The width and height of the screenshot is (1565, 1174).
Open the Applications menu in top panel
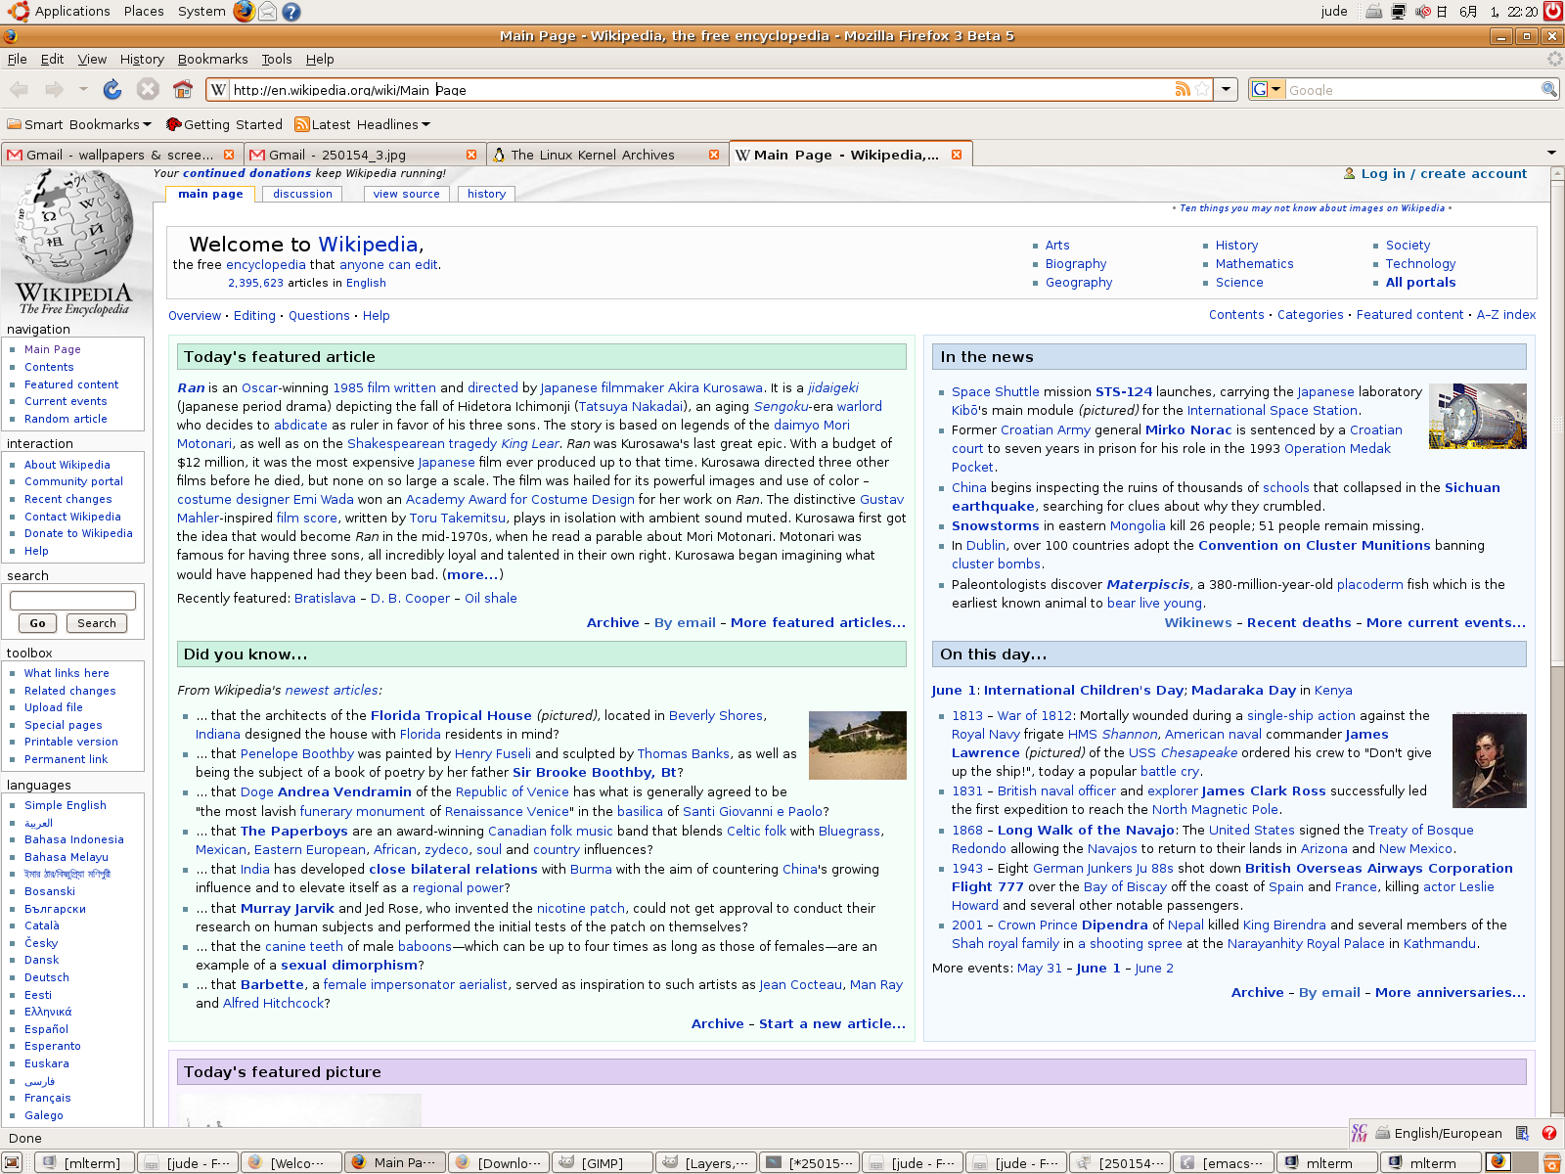pos(72,12)
